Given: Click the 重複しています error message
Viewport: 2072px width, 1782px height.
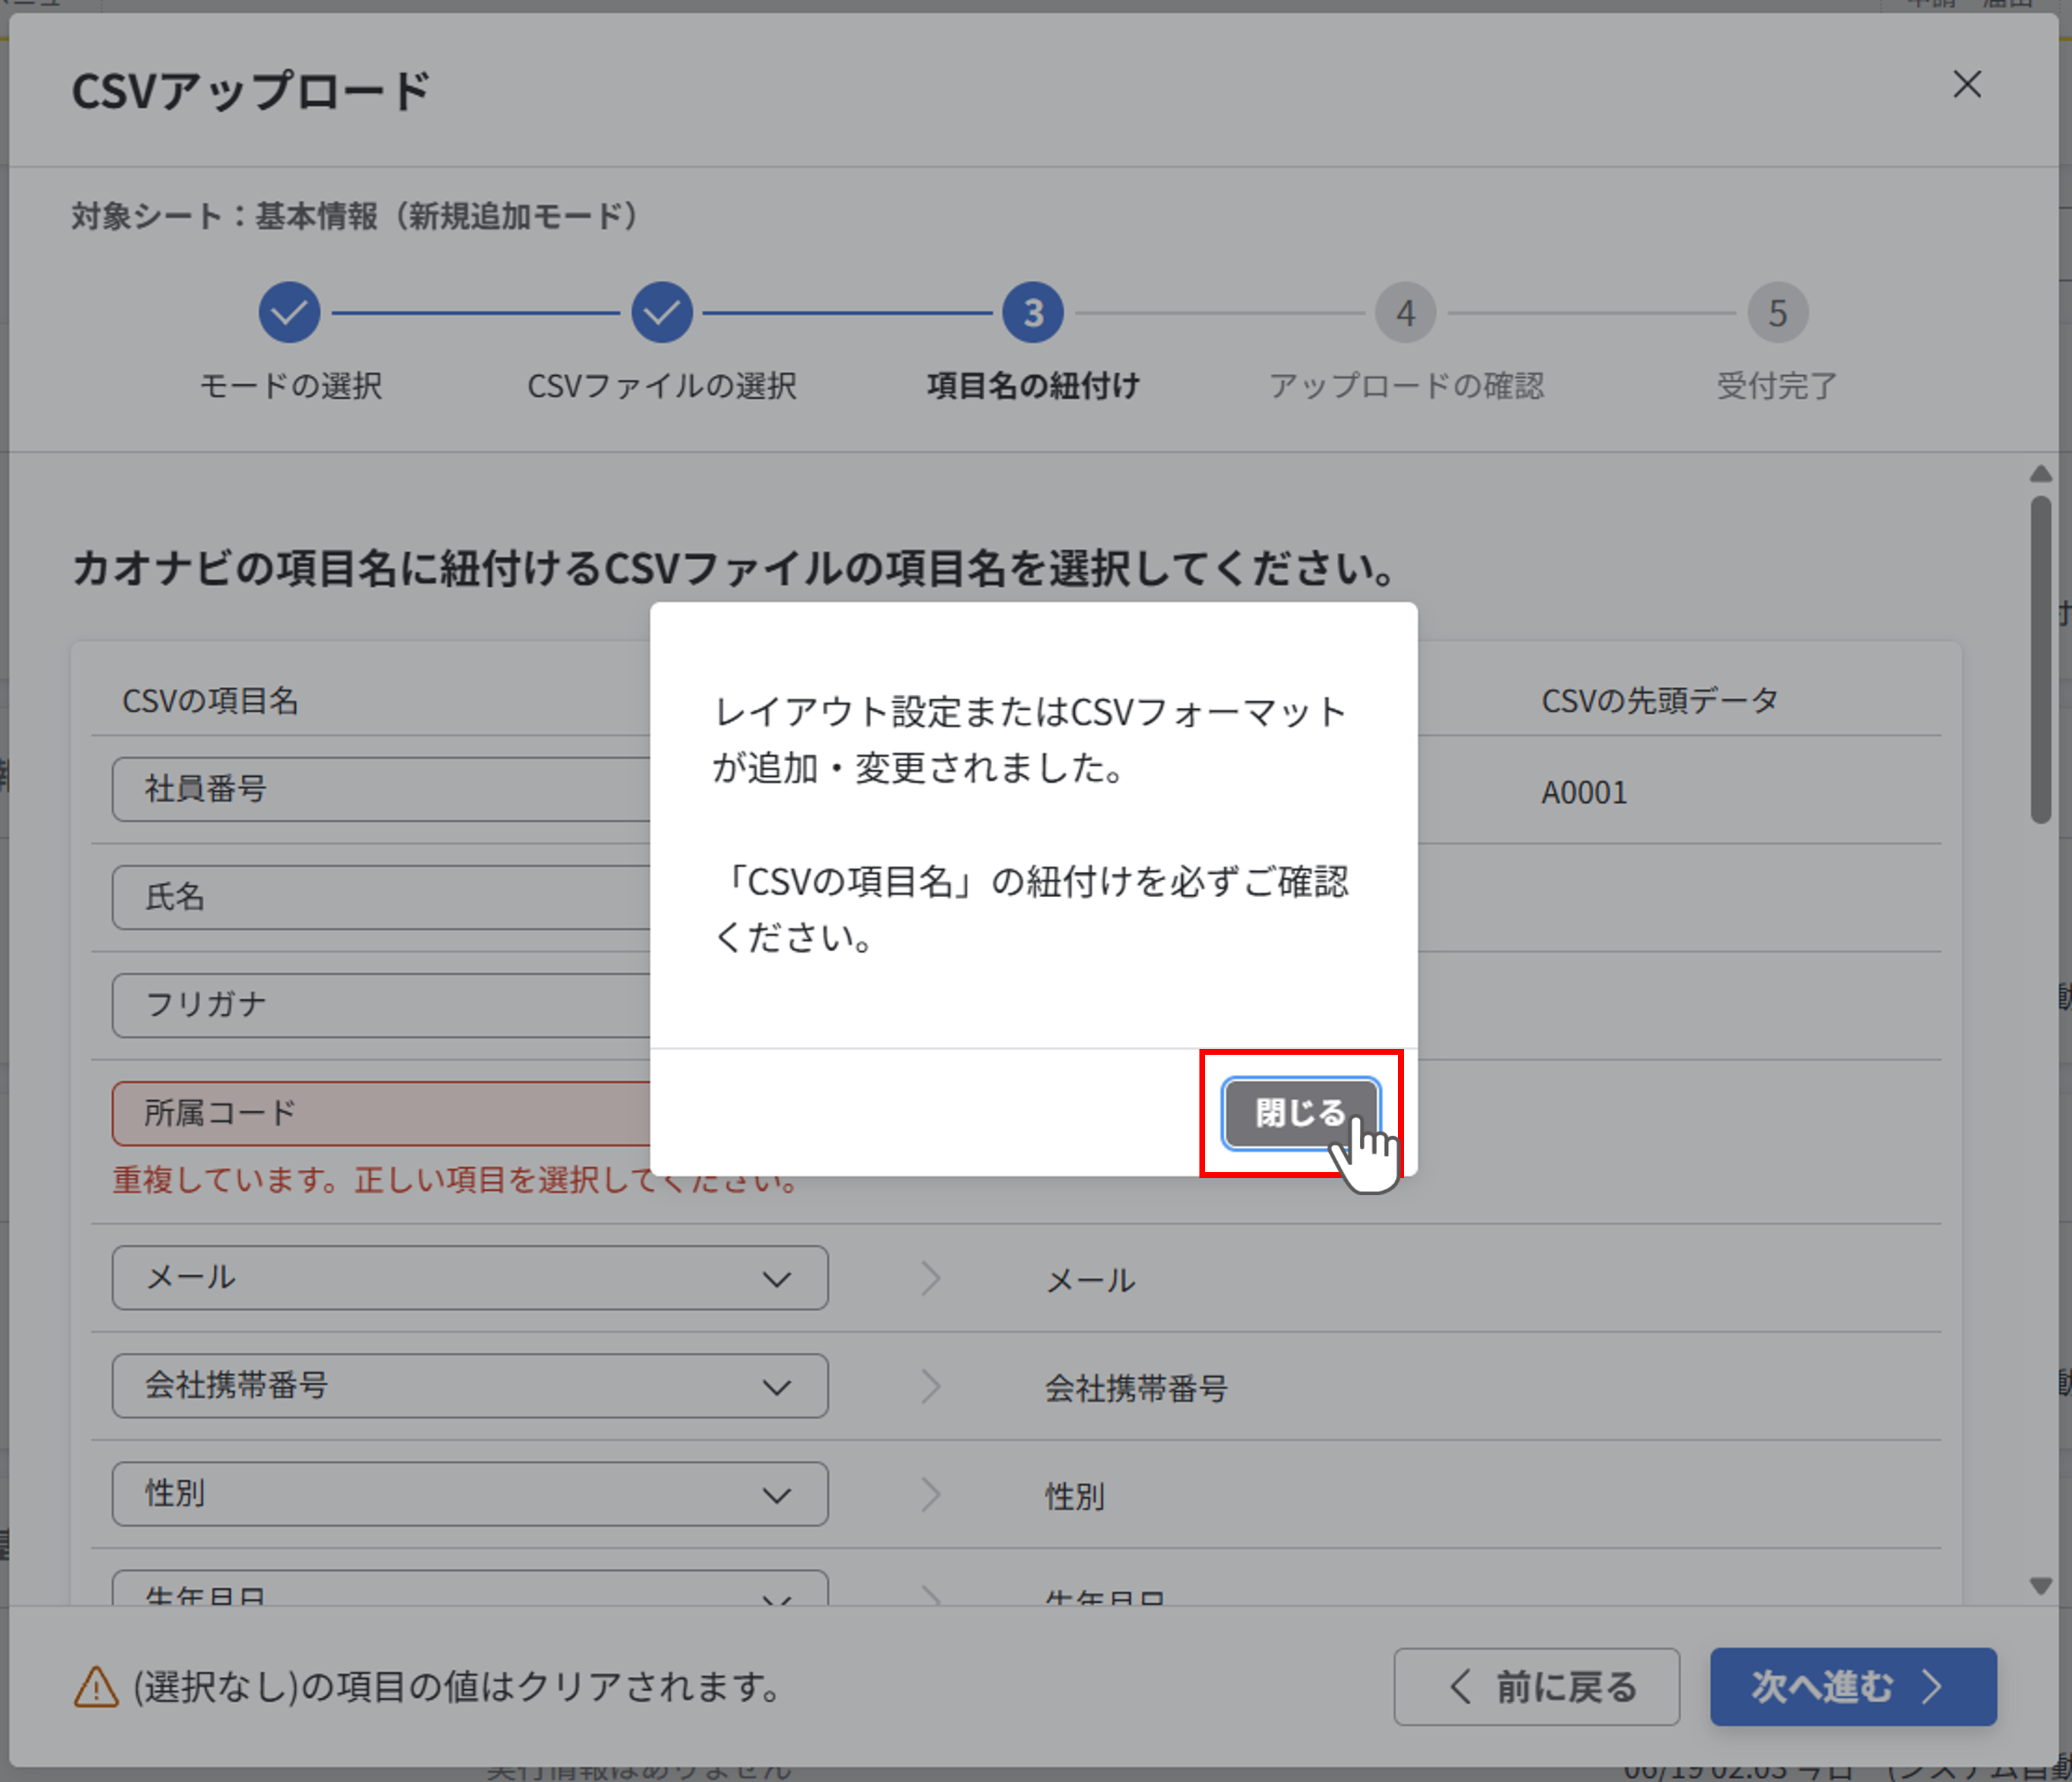Looking at the screenshot, I should click(x=456, y=1180).
